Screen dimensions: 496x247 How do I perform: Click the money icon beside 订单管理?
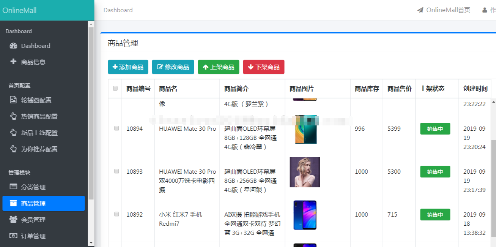(13, 236)
